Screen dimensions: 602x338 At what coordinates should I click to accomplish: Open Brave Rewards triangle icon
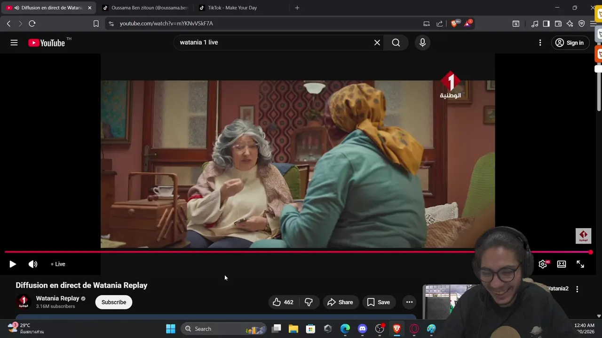click(467, 23)
